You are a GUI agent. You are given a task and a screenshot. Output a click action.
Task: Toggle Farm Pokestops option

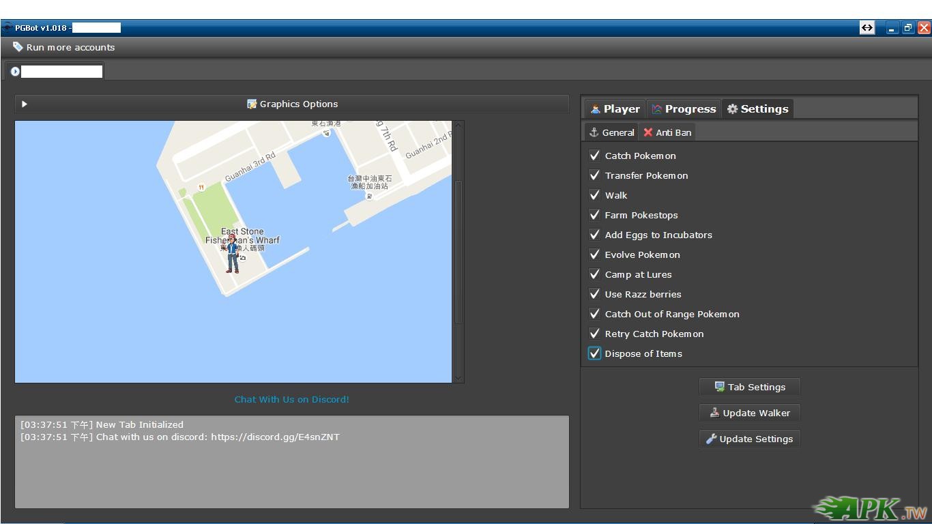595,215
